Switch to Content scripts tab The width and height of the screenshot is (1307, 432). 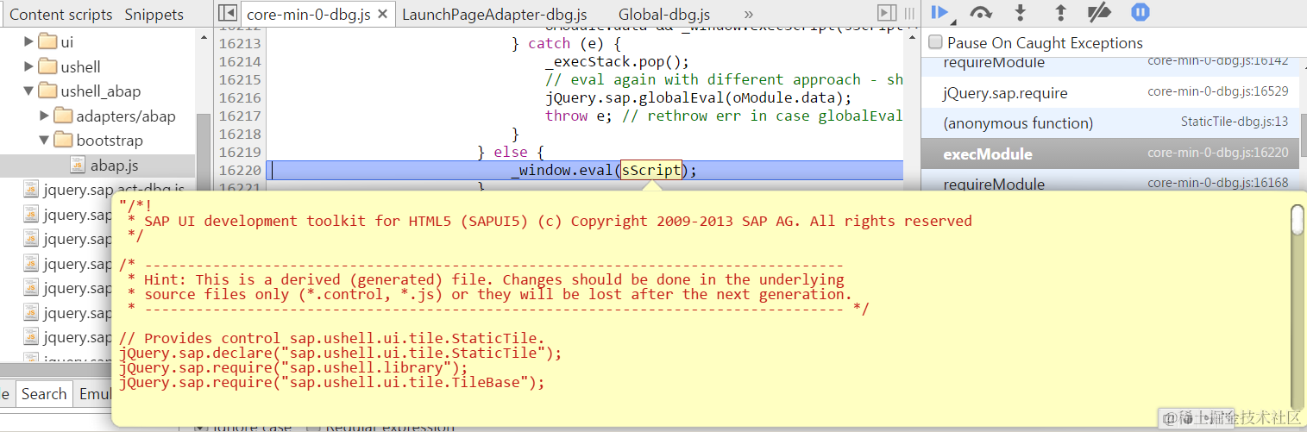pos(60,15)
